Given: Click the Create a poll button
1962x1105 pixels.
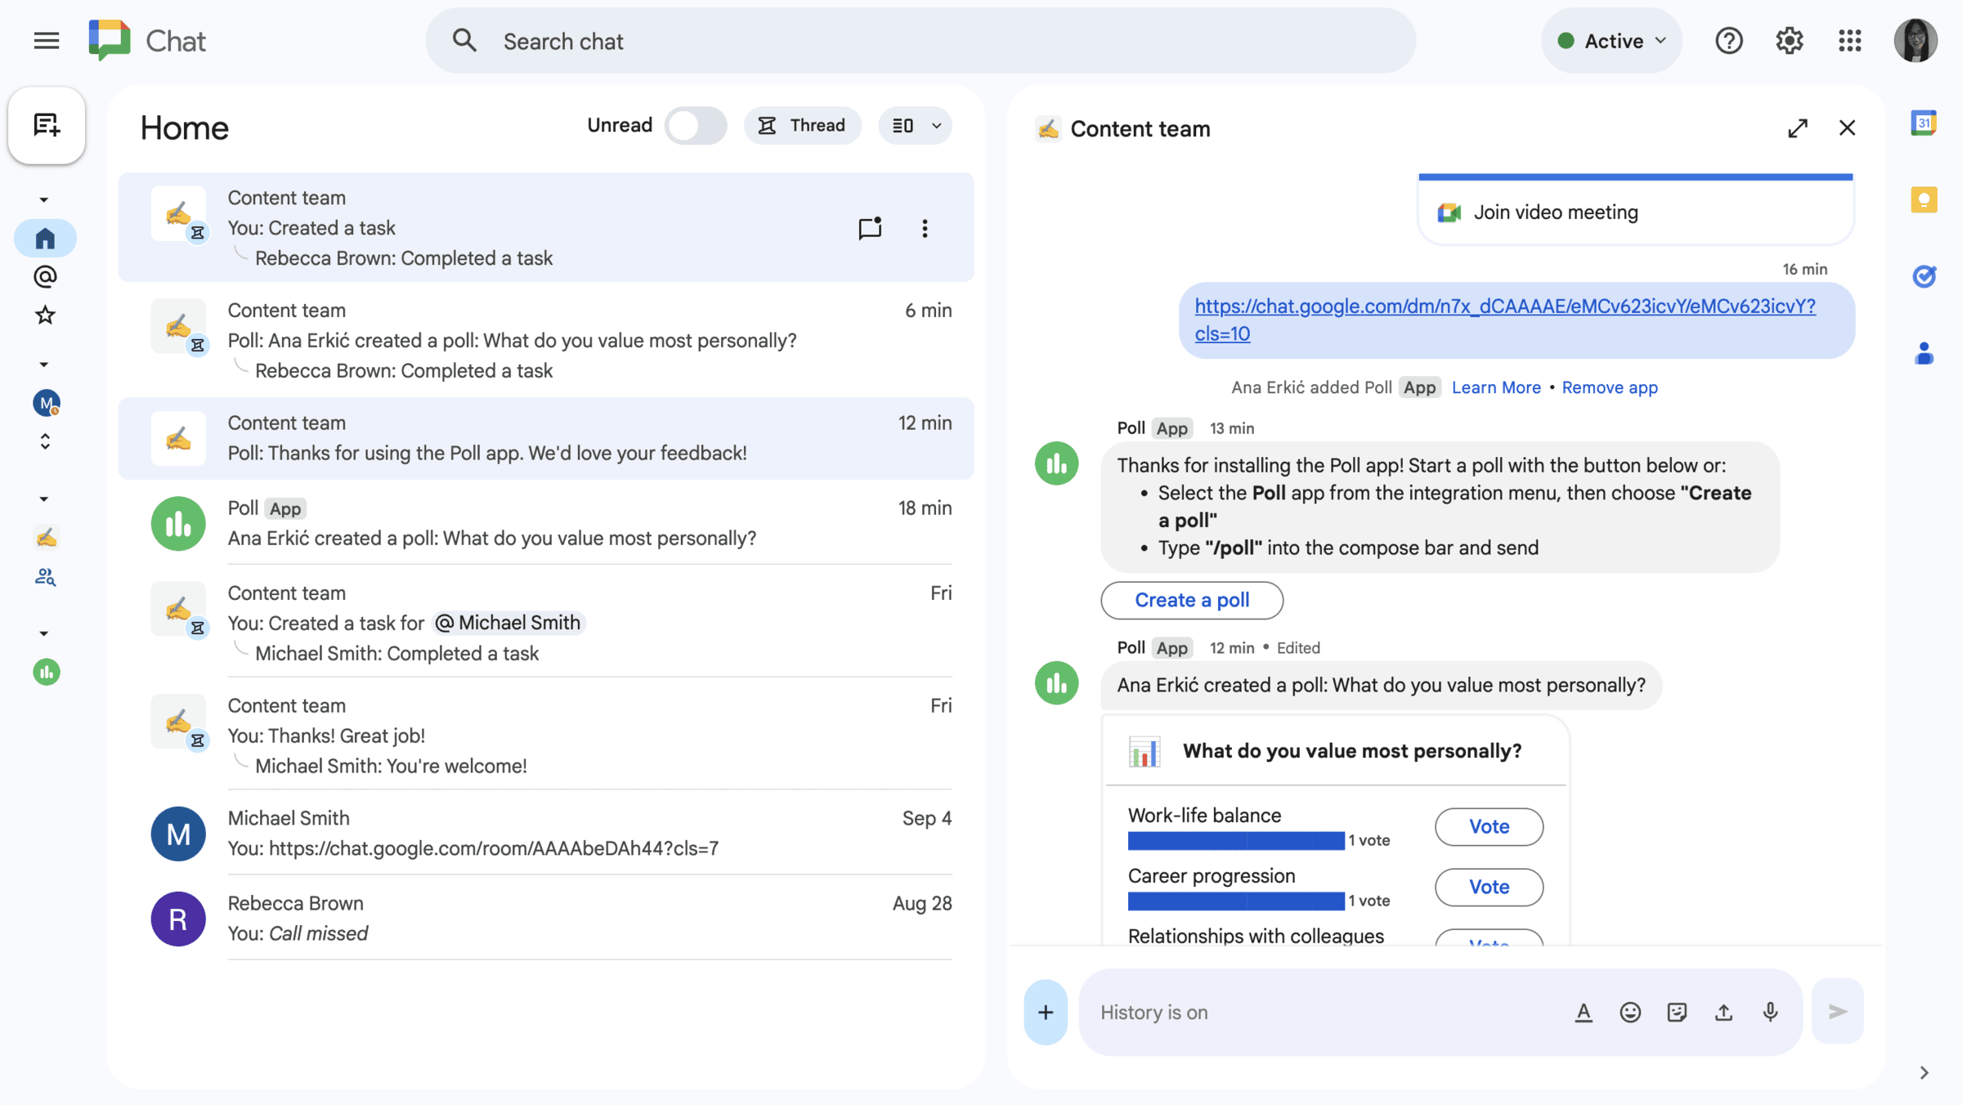Looking at the screenshot, I should click(1191, 600).
